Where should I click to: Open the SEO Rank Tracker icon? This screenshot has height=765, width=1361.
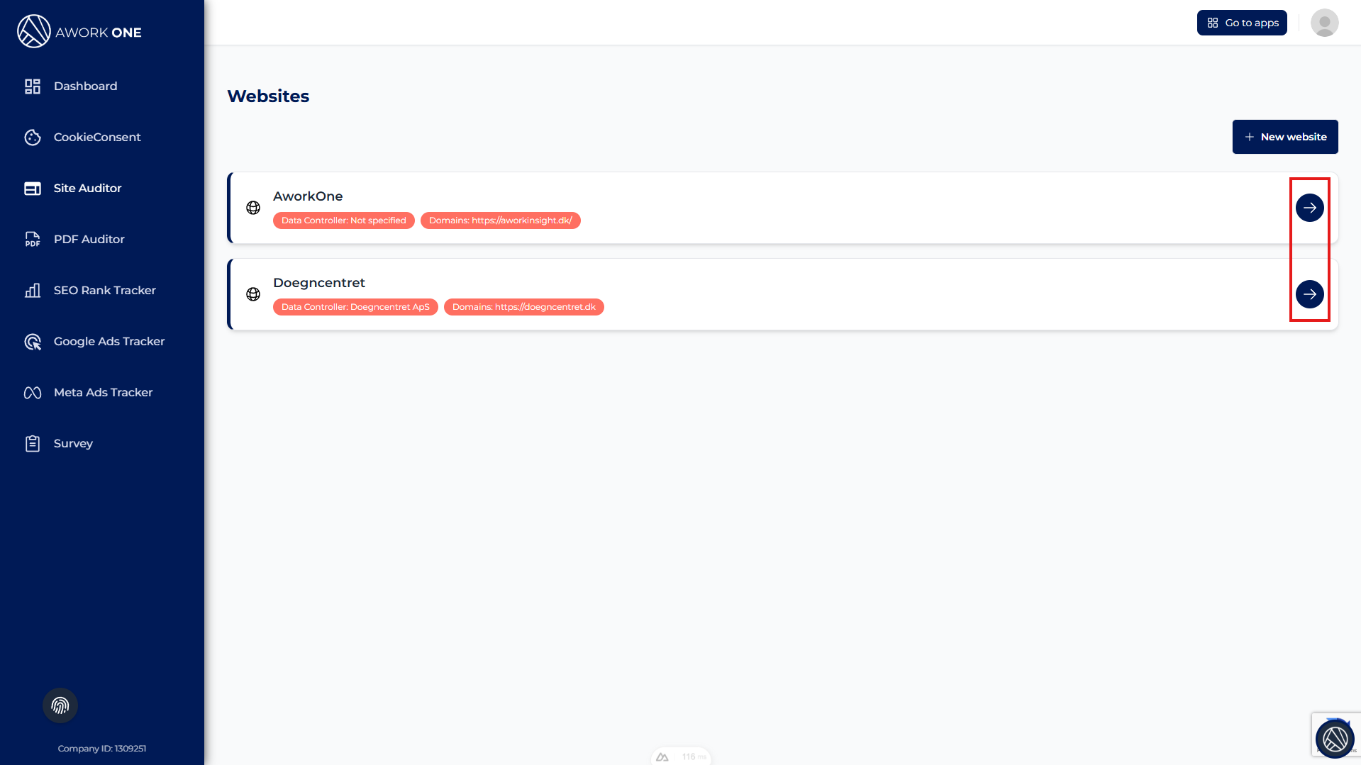[x=33, y=290]
